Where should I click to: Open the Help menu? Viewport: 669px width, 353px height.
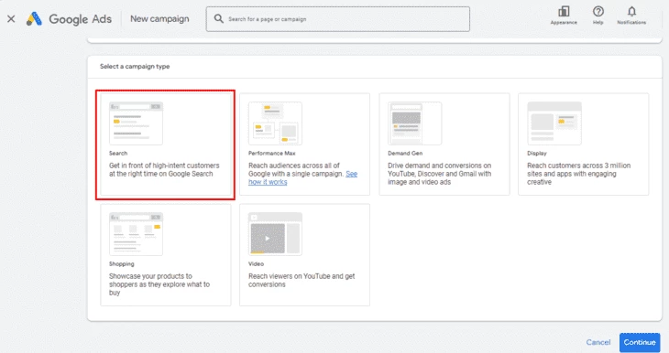point(598,16)
